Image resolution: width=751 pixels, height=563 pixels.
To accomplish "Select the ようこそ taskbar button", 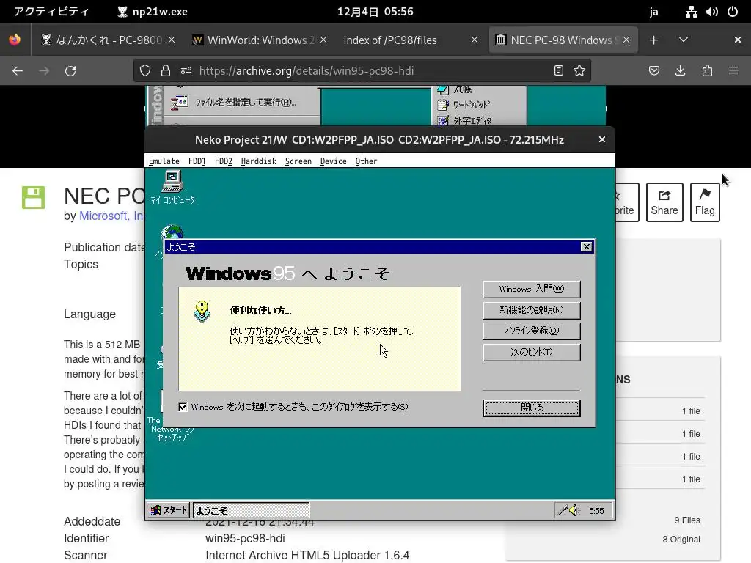I will [x=251, y=510].
